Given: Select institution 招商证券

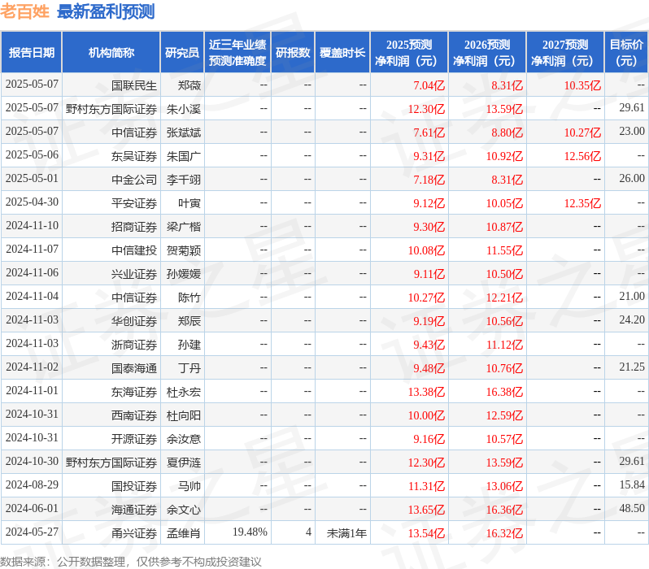Looking at the screenshot, I should pos(134,227).
